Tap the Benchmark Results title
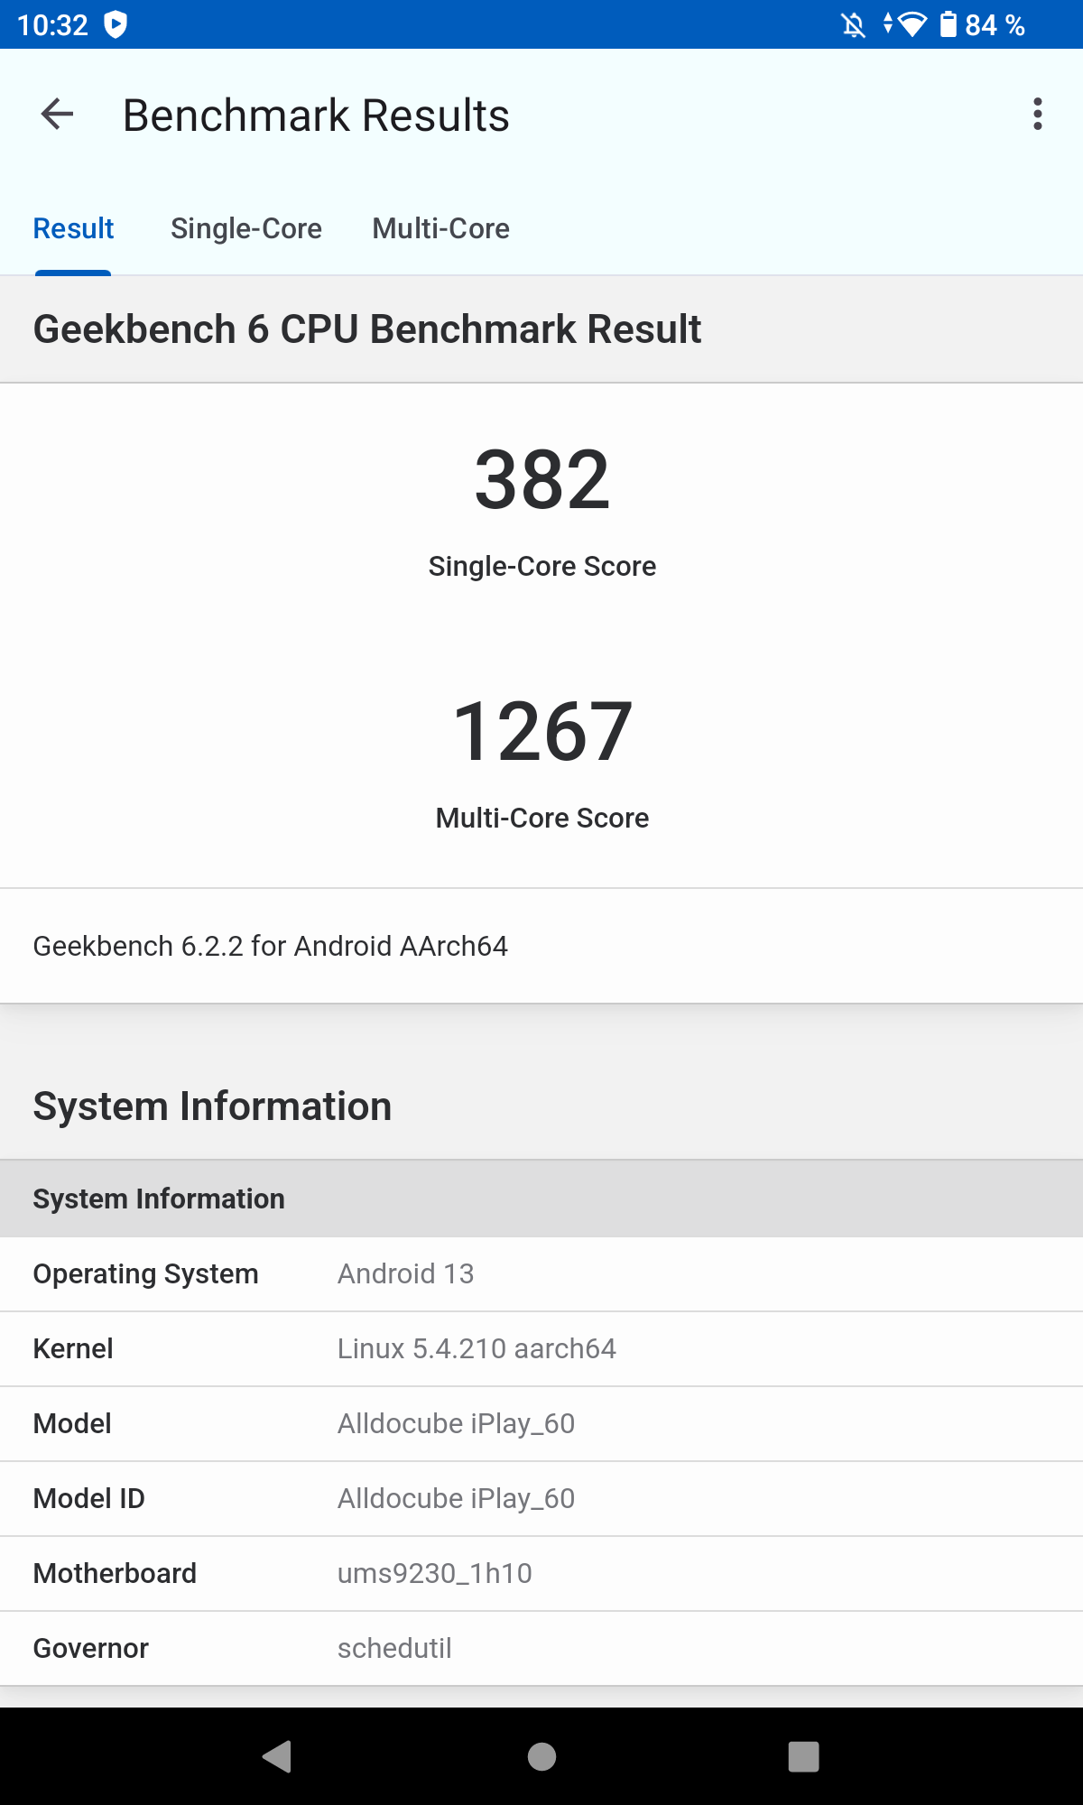Screen dimensions: 1083x1805 [316, 116]
